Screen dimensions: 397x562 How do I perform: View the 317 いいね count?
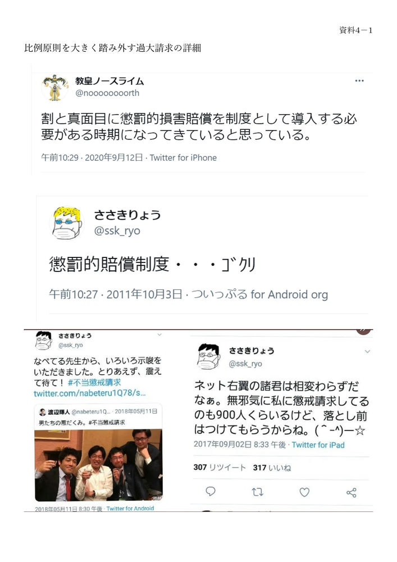tap(272, 468)
